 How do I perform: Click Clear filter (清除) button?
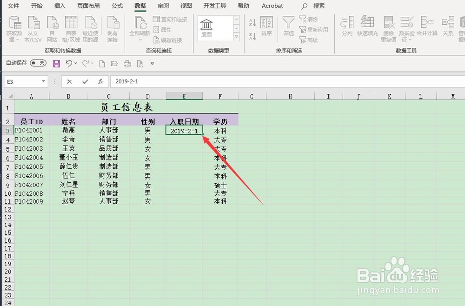[308, 19]
